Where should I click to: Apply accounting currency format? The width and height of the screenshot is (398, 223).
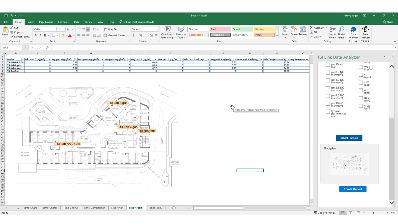(134, 35)
